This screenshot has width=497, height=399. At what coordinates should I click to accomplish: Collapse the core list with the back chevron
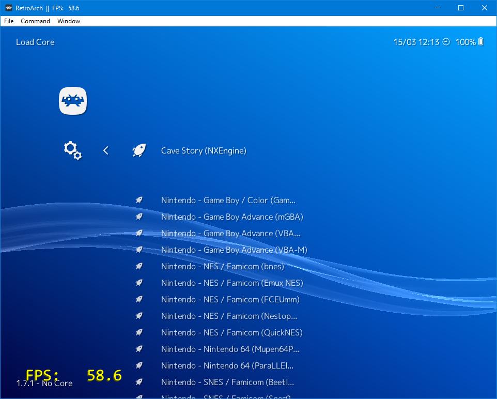coord(105,150)
